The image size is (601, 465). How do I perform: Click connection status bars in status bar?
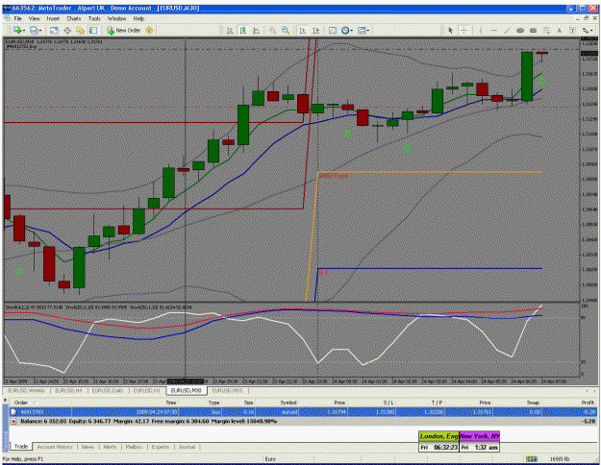tap(532, 459)
